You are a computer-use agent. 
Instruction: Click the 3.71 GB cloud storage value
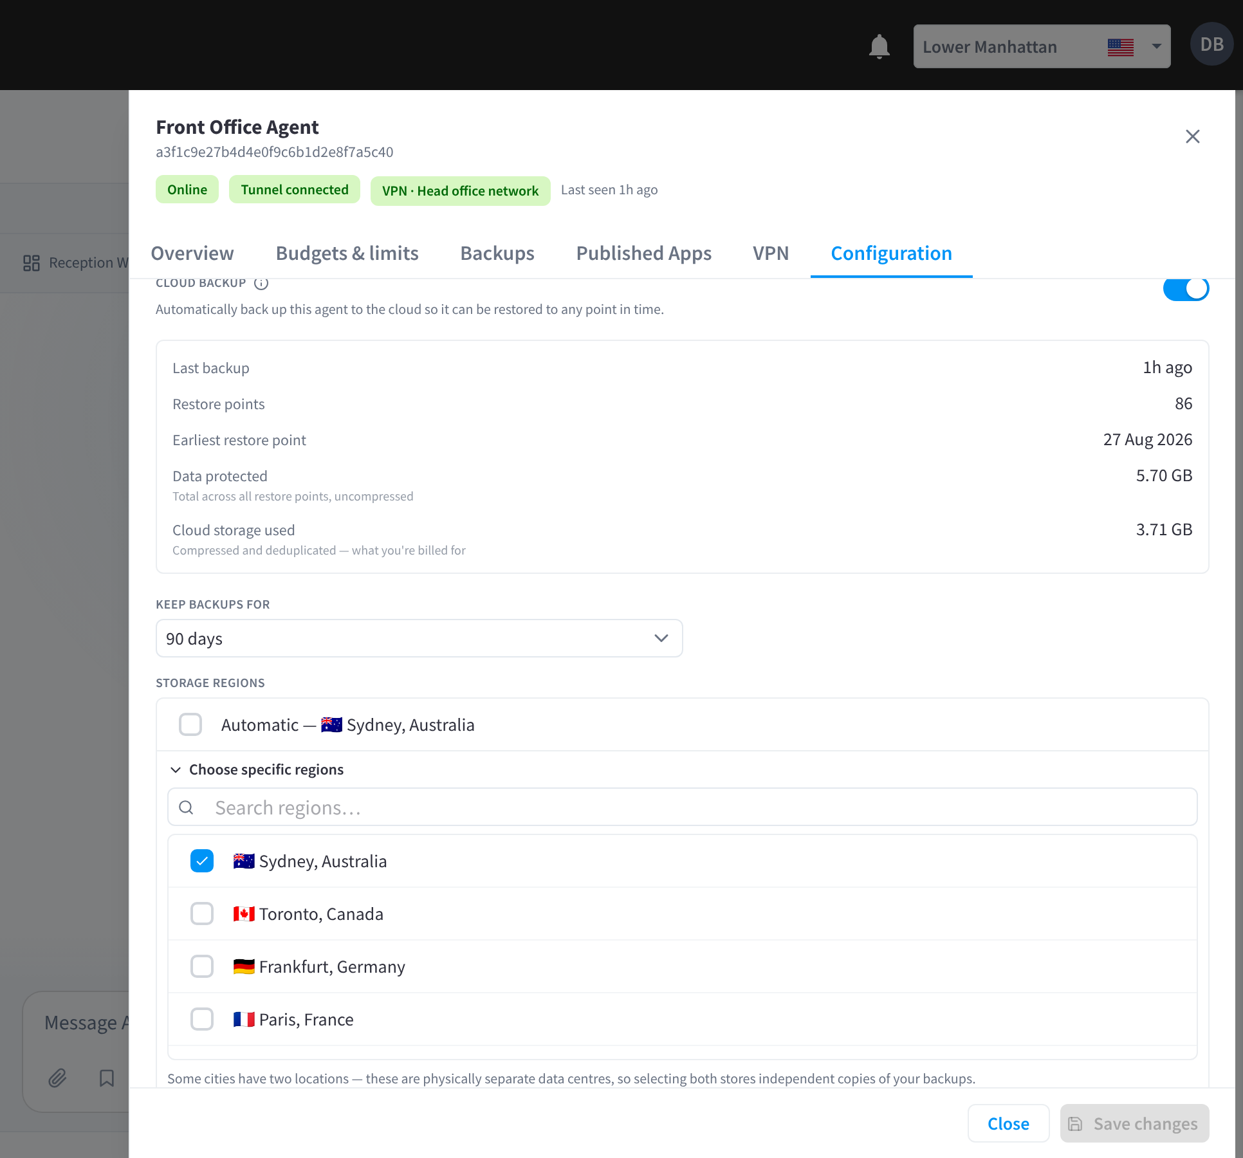(1164, 529)
